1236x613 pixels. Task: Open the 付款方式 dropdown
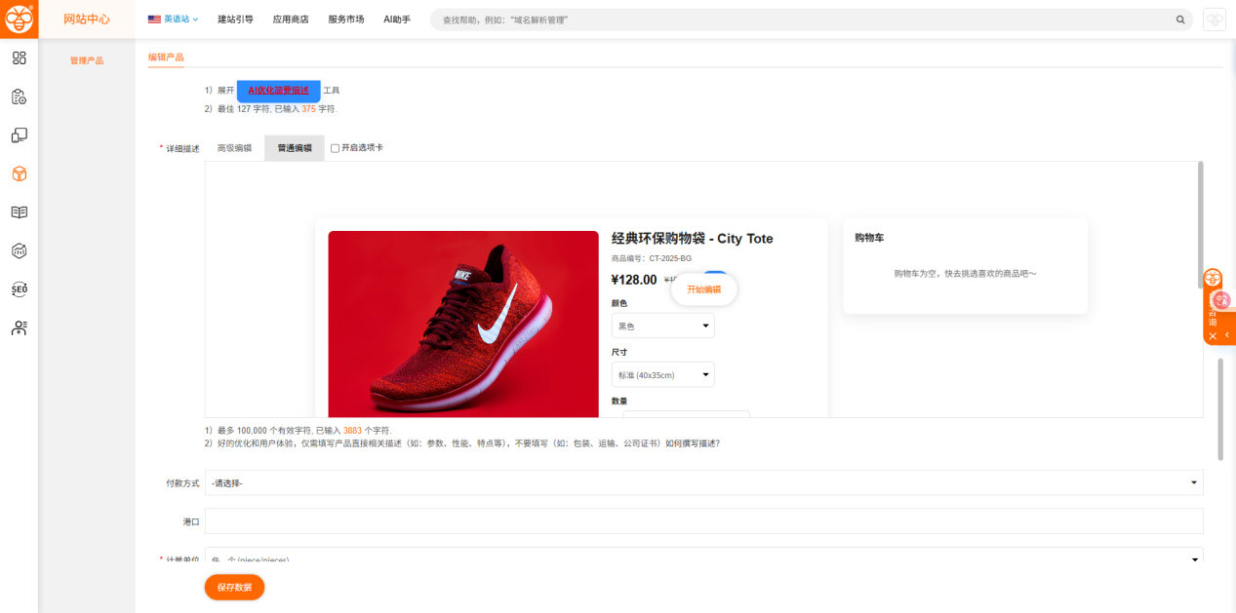click(703, 482)
